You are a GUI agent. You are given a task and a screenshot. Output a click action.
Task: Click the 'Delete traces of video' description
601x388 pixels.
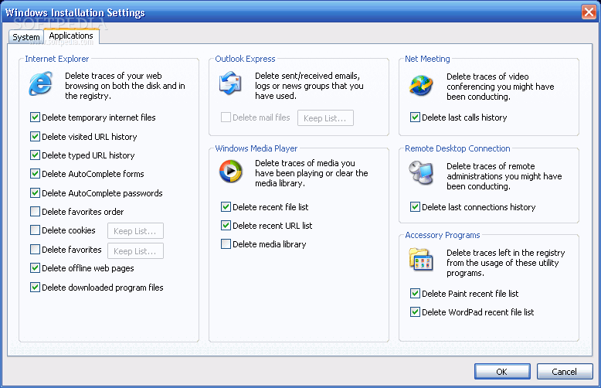click(x=501, y=87)
